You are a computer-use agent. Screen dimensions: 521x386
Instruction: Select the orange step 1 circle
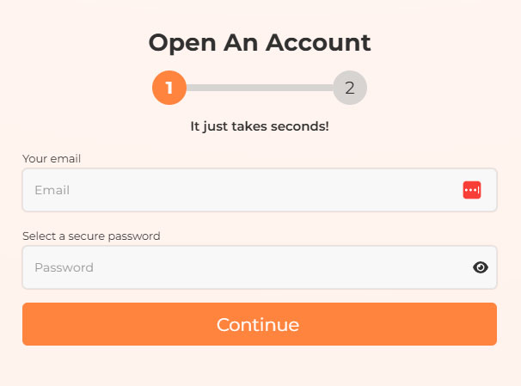pos(169,88)
